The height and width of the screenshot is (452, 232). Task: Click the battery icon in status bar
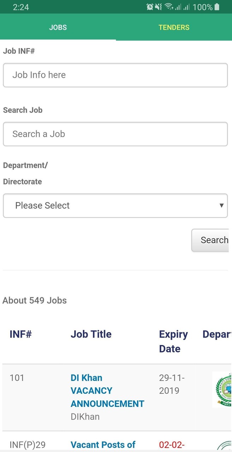[216, 6]
